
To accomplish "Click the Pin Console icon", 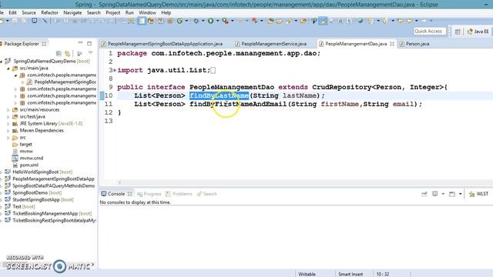I will 424,194.
